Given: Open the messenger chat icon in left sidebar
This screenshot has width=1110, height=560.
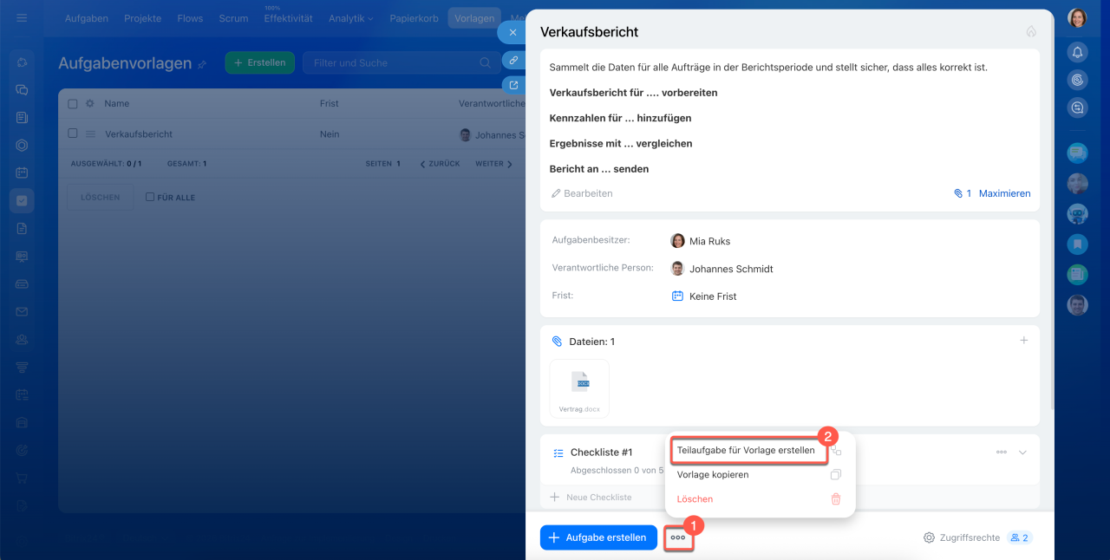Looking at the screenshot, I should 22,89.
